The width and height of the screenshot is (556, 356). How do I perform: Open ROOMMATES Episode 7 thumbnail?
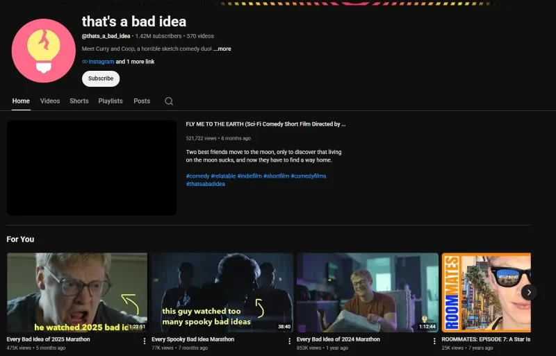pyautogui.click(x=486, y=293)
